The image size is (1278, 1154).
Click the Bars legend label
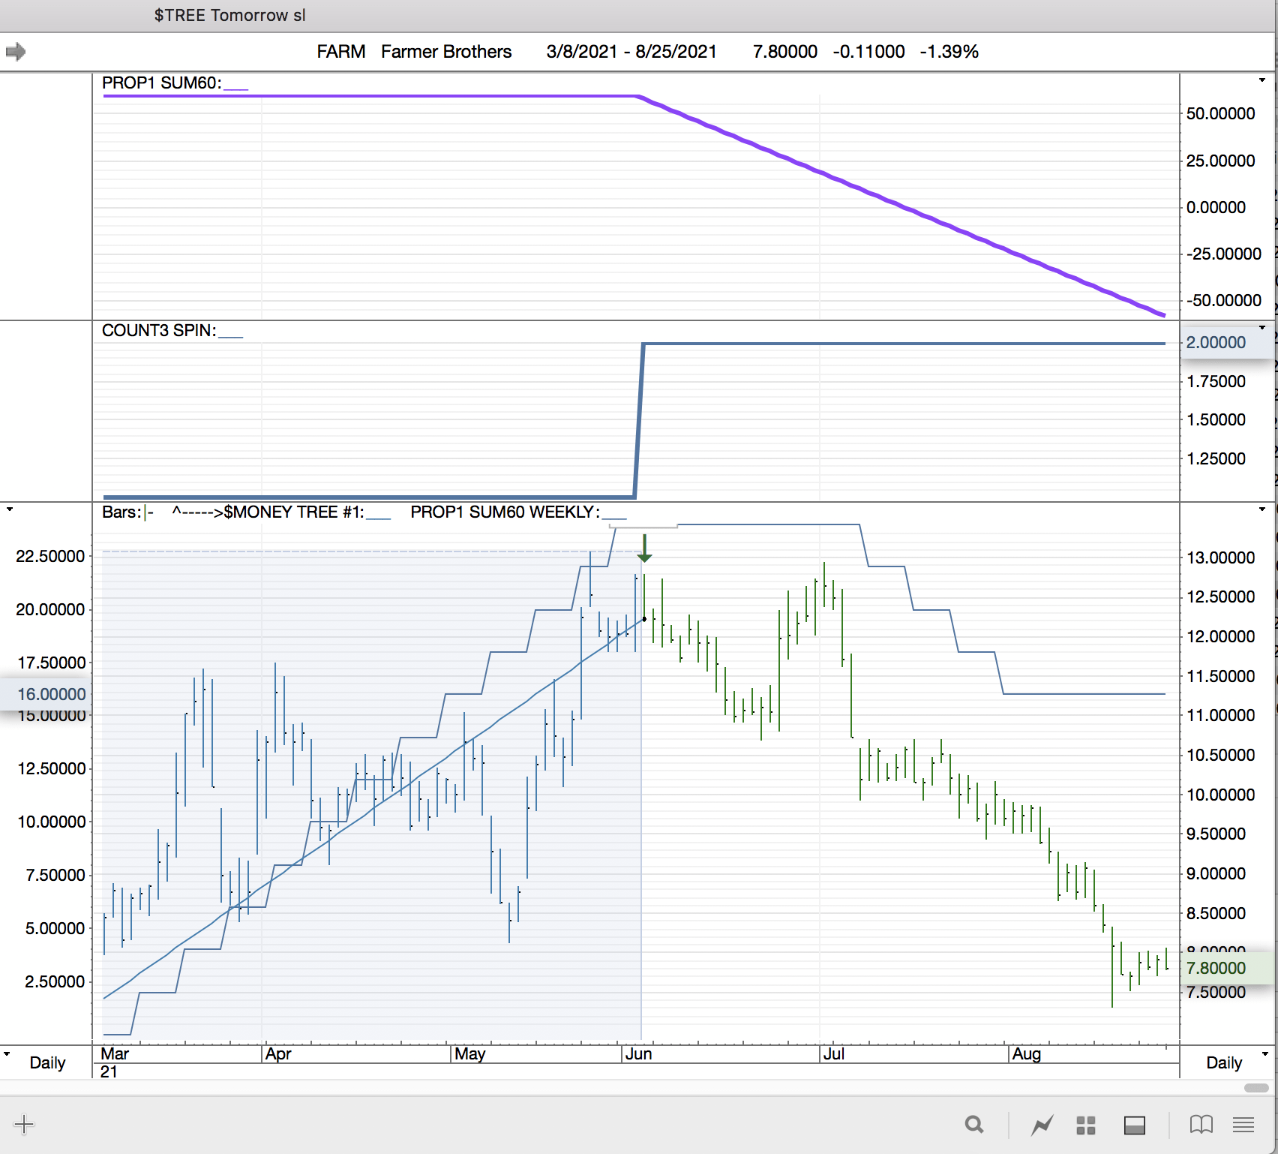(x=122, y=512)
